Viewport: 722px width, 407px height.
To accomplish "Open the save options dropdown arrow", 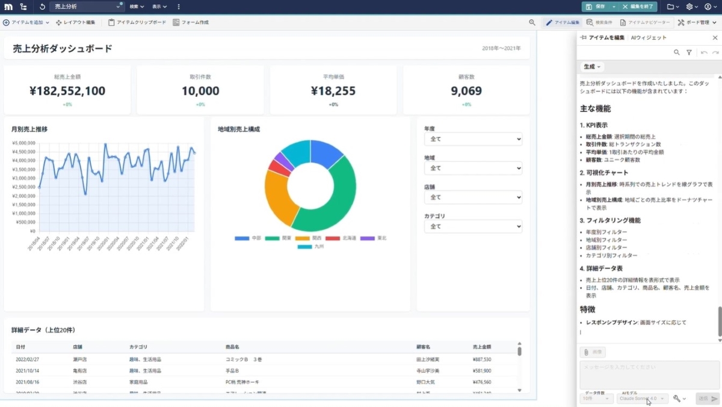I will click(614, 7).
